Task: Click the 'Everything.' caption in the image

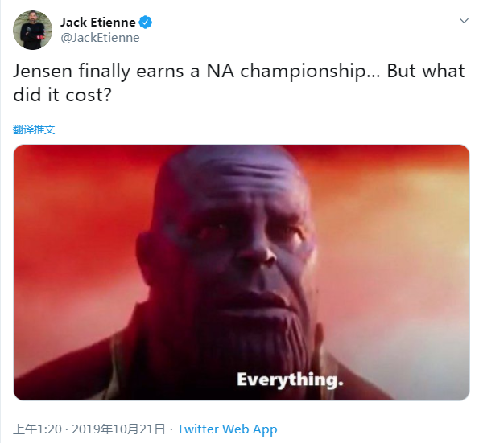Action: pyautogui.click(x=290, y=380)
